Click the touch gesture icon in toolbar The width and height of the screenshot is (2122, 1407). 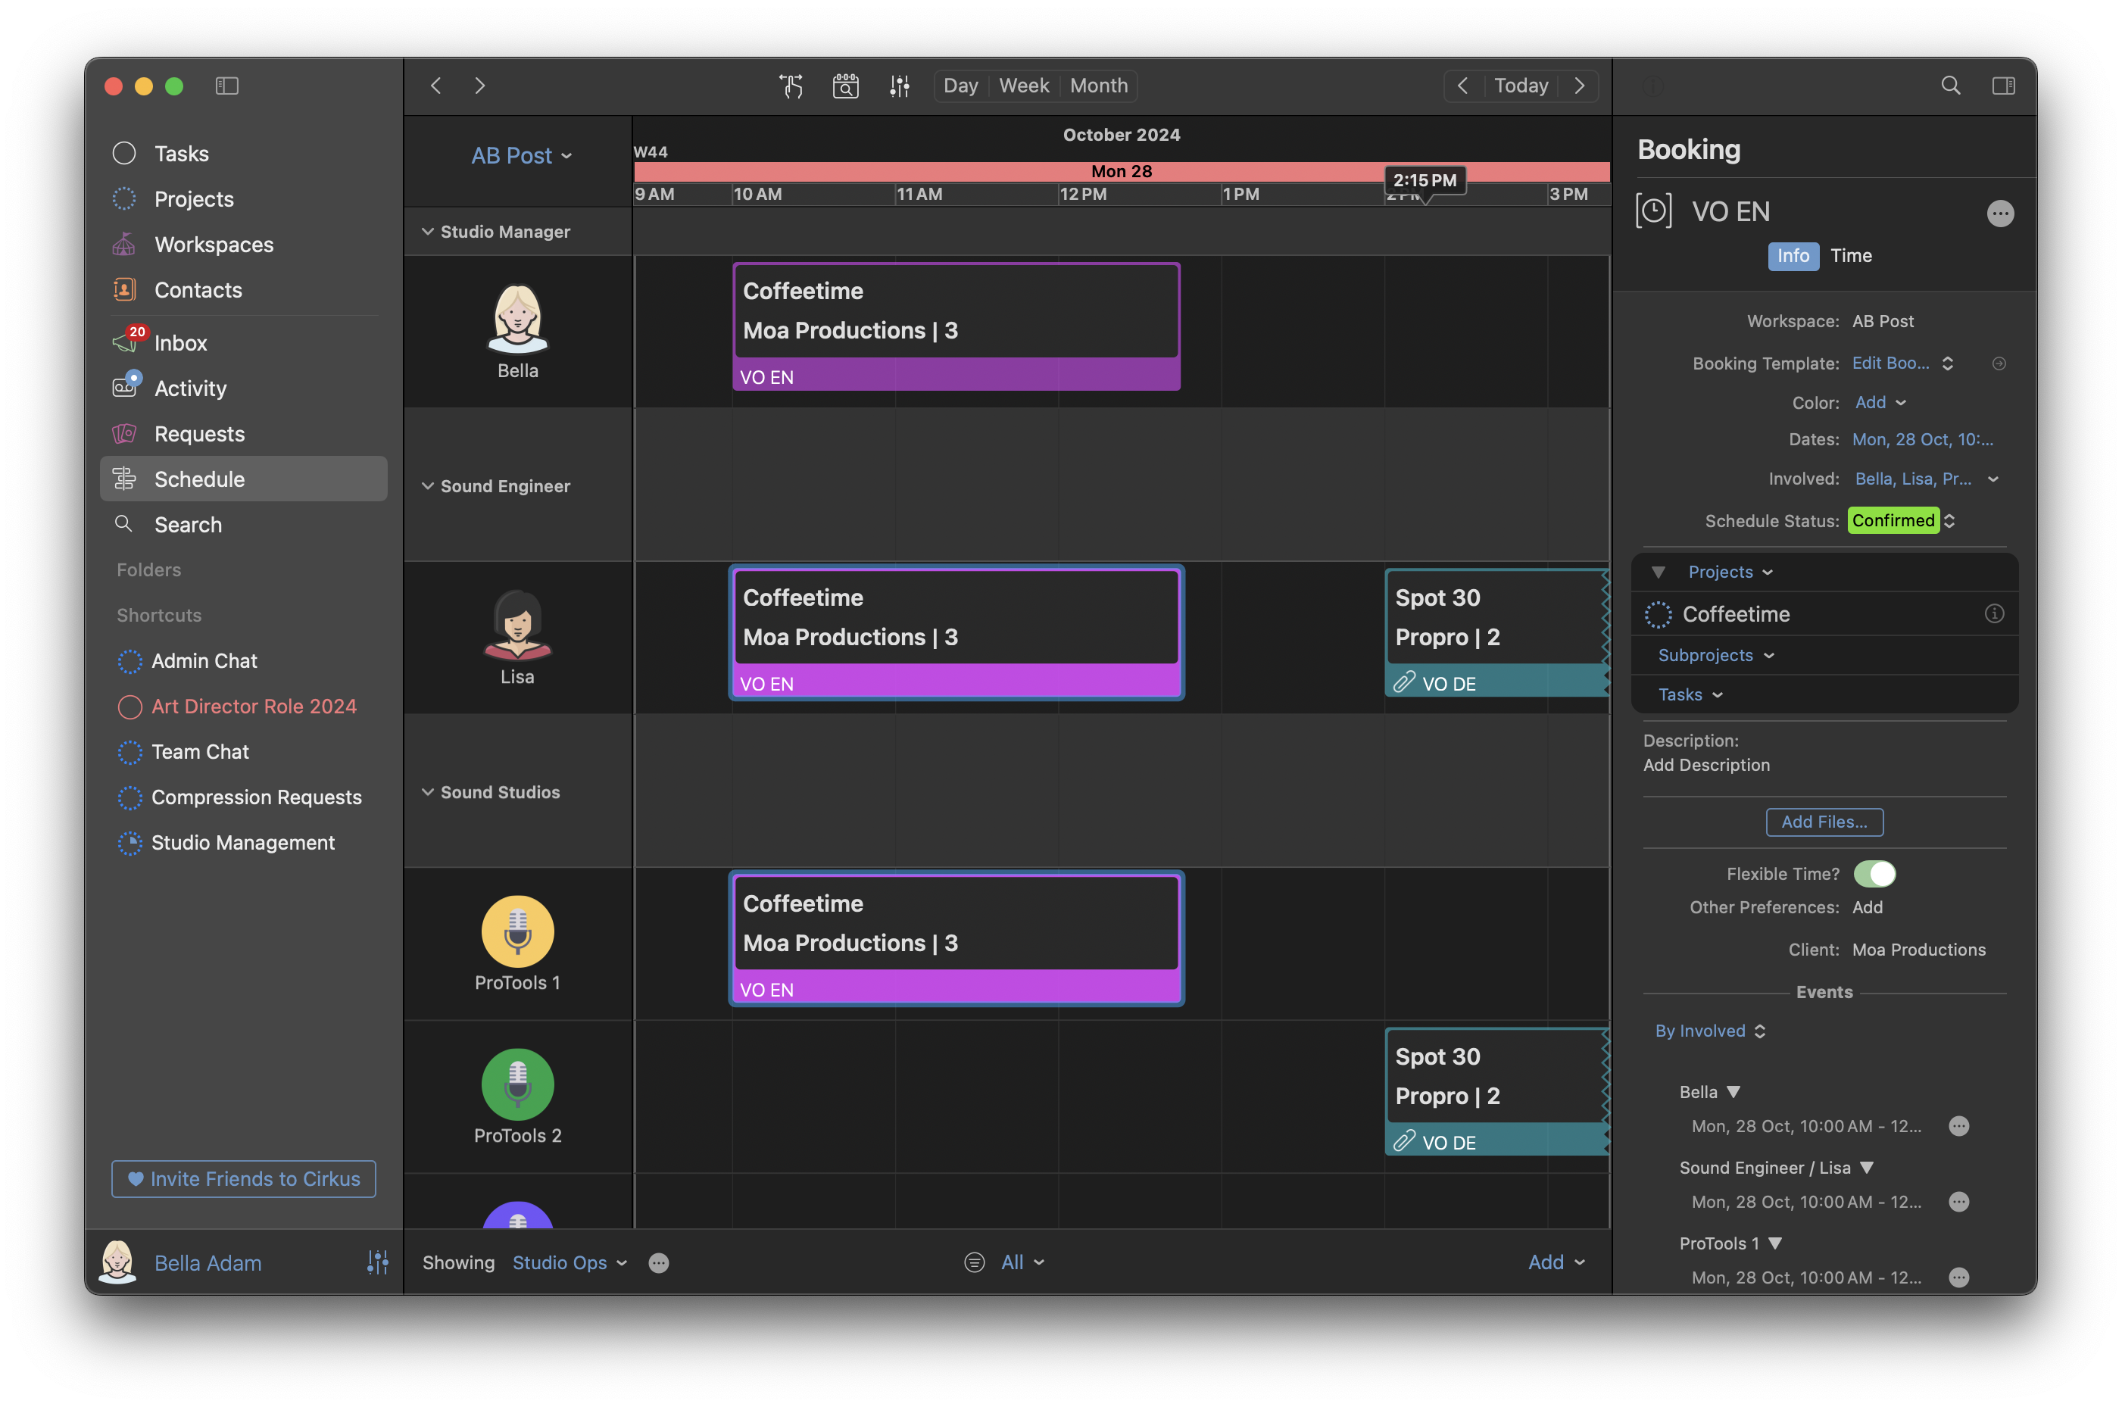791,86
